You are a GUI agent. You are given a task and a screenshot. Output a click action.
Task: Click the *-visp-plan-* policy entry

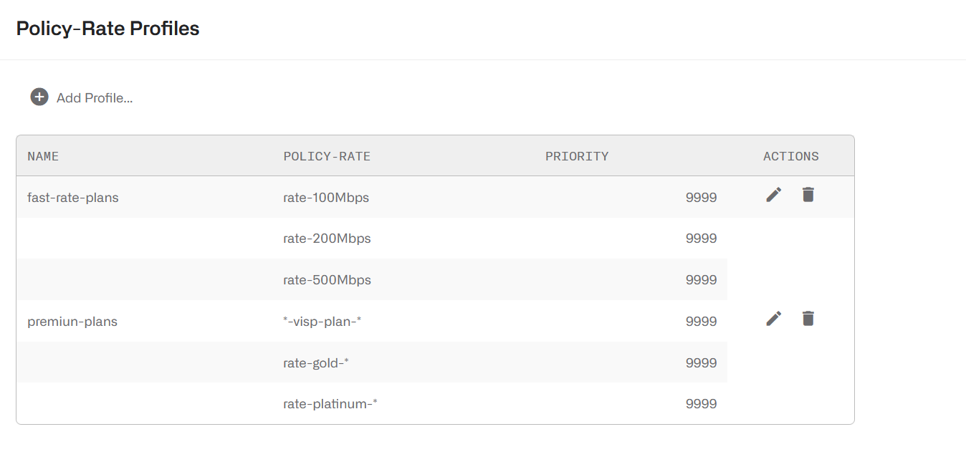coord(323,321)
